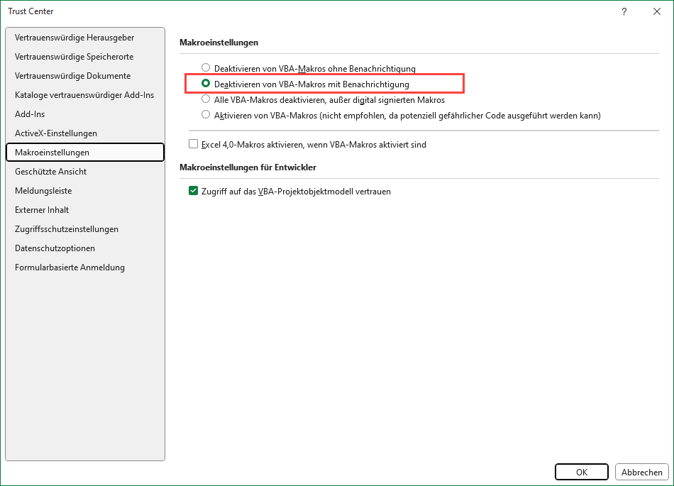
Task: Go to 'Vertrauenswürdige Speicherorte' section
Action: 74,57
